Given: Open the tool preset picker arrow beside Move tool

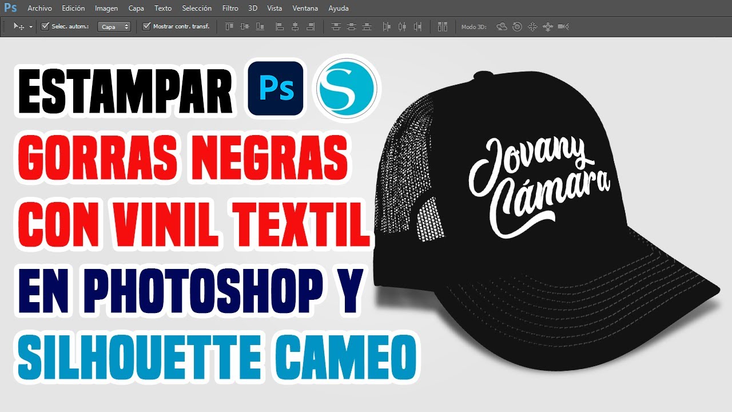Looking at the screenshot, I should click(30, 27).
